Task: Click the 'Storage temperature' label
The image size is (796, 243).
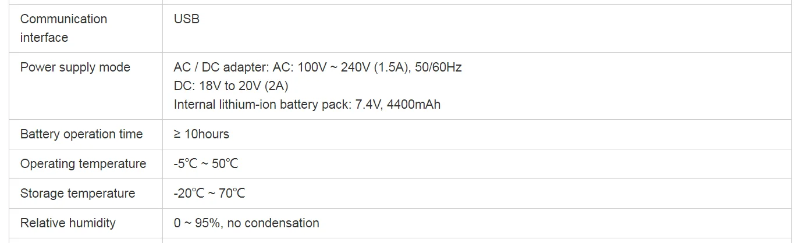Action: (77, 194)
